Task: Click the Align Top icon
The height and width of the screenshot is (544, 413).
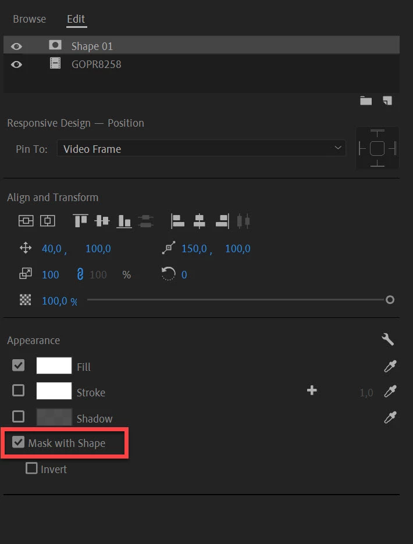Action: click(x=81, y=221)
